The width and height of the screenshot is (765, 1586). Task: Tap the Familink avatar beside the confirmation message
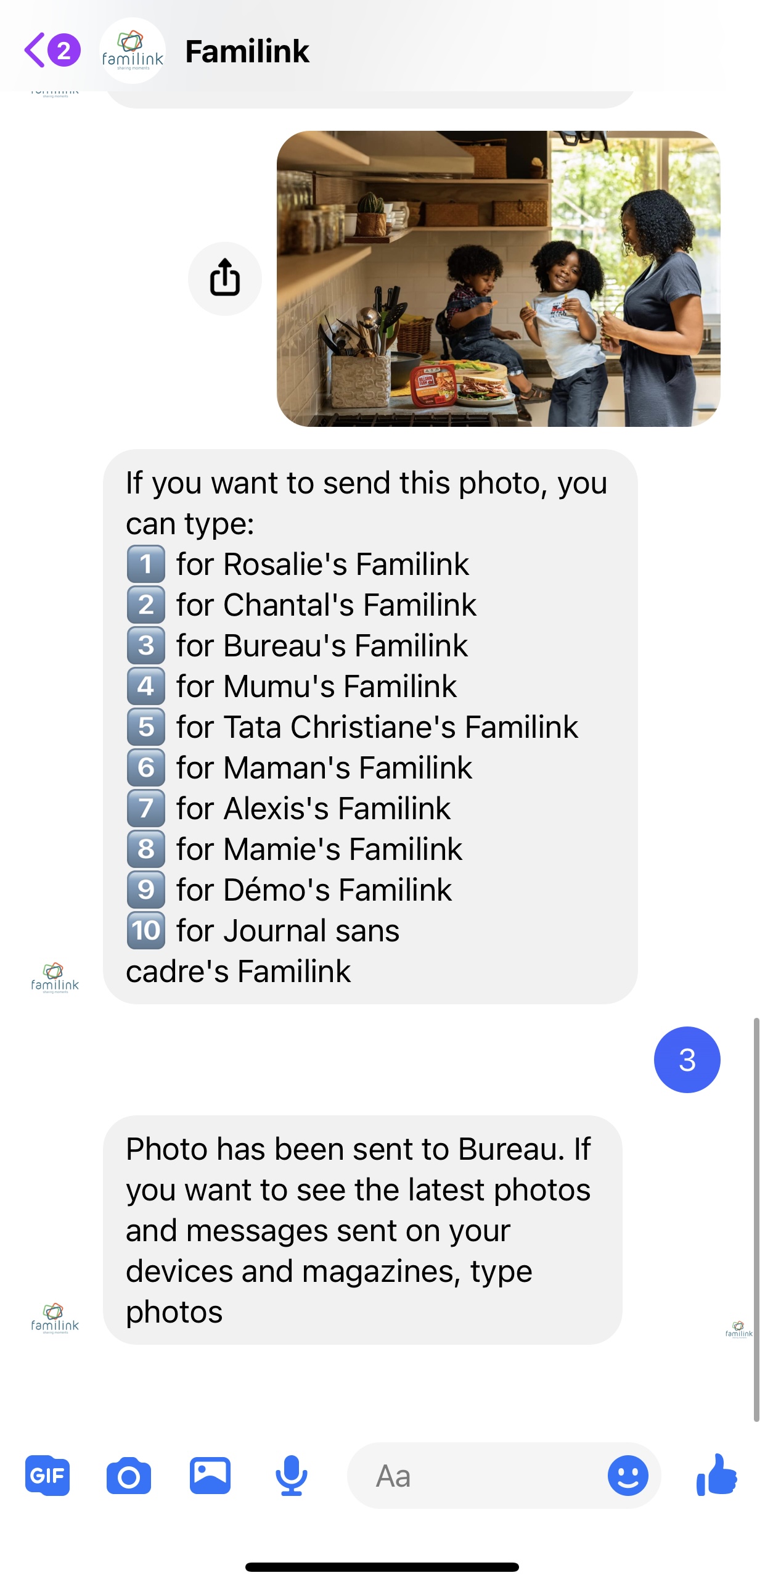click(x=55, y=1319)
